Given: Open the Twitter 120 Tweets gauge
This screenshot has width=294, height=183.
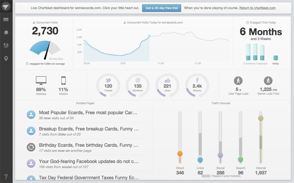Looking at the screenshot, I should (x=108, y=85).
